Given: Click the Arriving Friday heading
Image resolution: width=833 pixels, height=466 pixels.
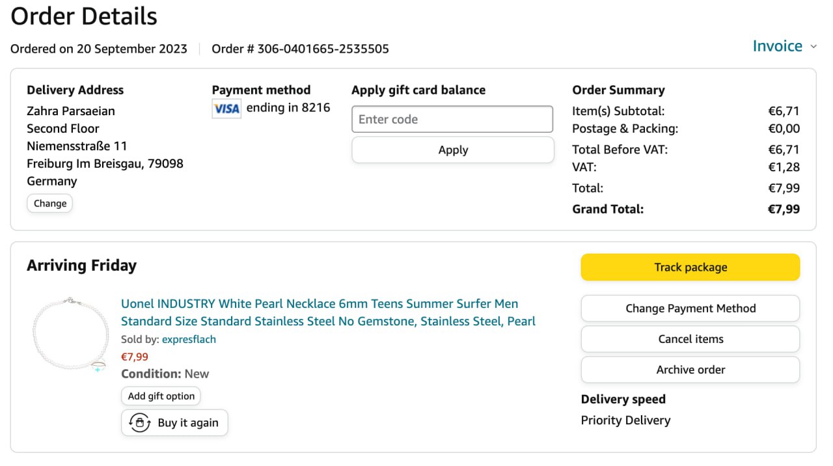Looking at the screenshot, I should pos(81,266).
